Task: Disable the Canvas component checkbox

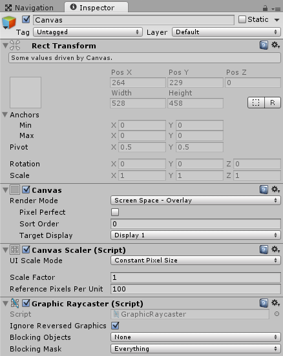Action: click(x=26, y=190)
